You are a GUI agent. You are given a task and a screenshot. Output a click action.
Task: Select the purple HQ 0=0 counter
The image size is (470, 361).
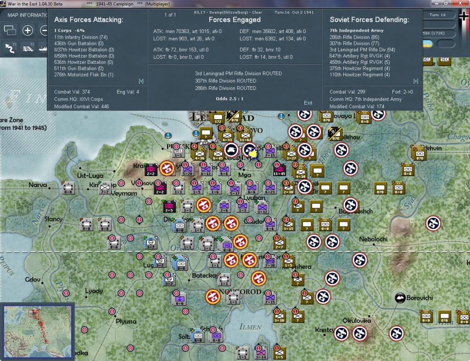tap(227, 246)
